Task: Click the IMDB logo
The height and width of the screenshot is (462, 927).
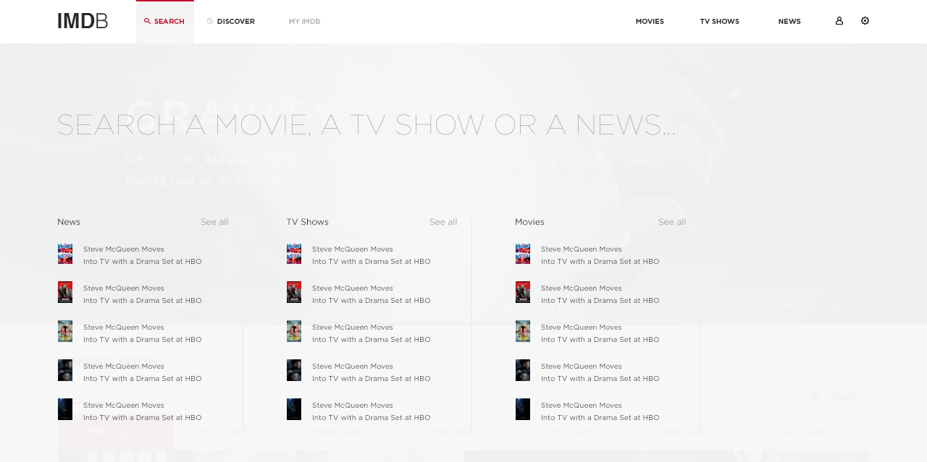Action: pyautogui.click(x=83, y=21)
